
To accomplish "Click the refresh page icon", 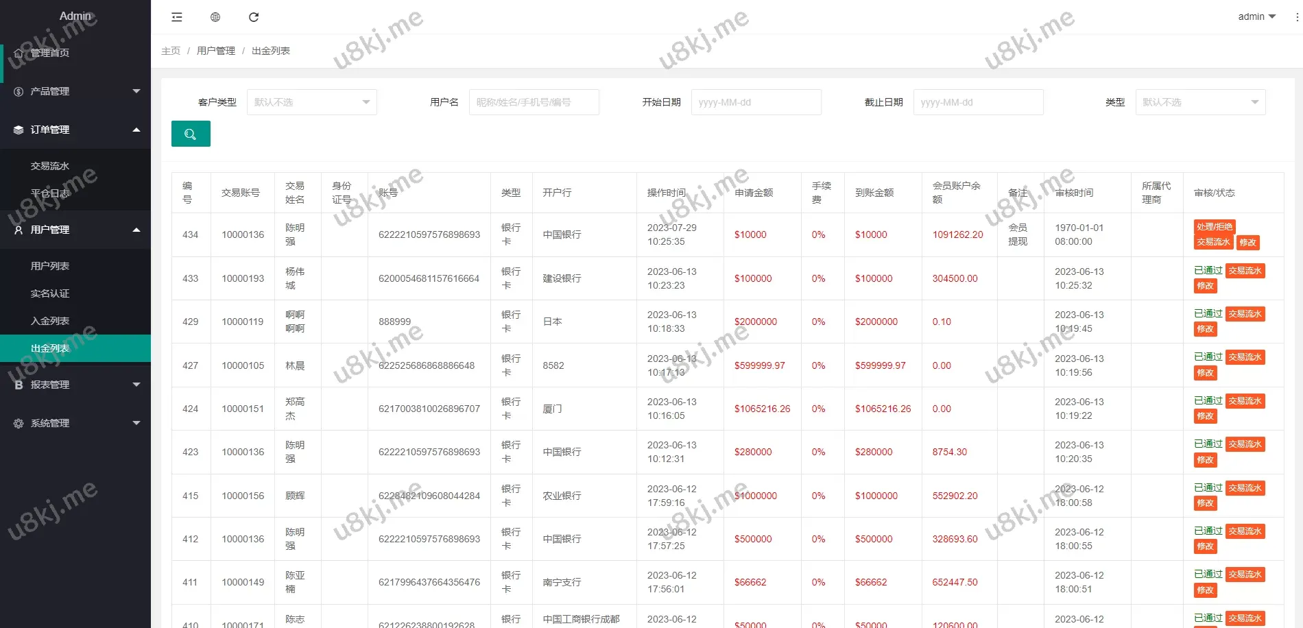I will point(254,17).
